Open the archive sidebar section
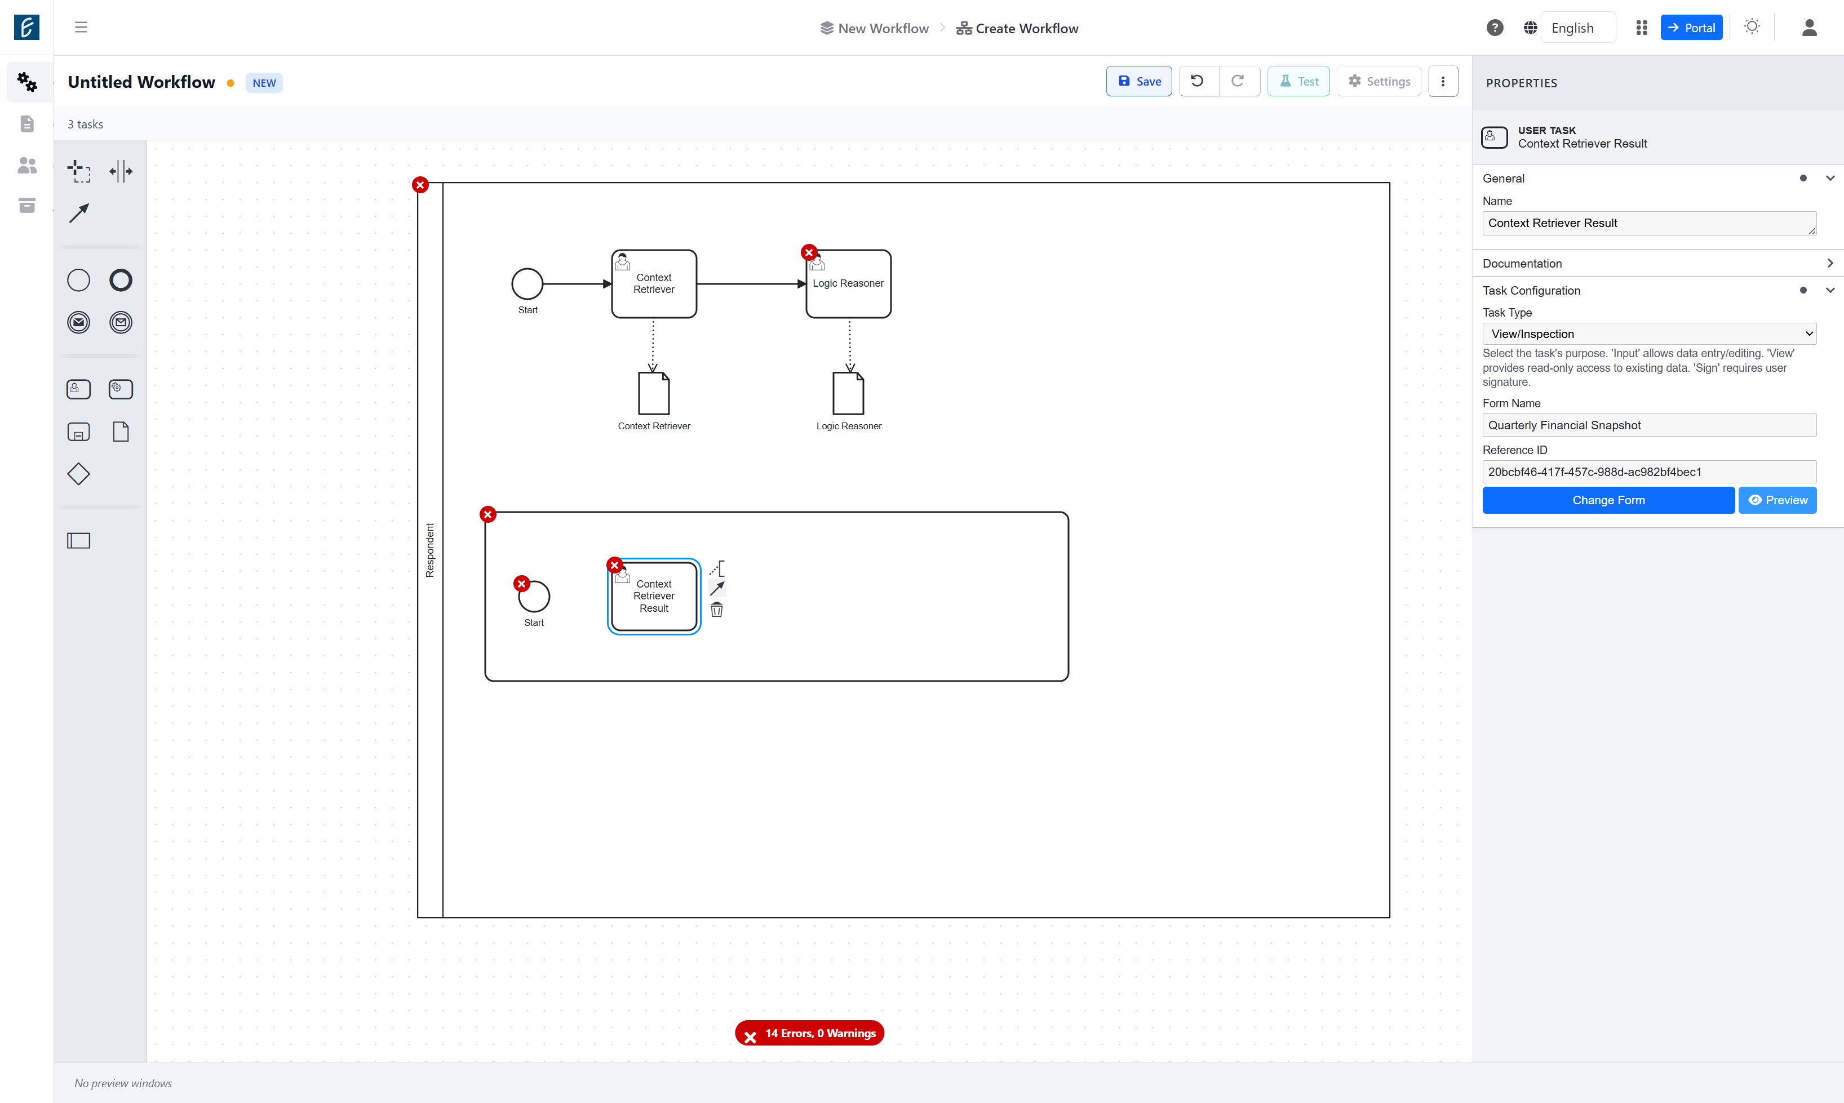Viewport: 1844px width, 1103px height. [26, 206]
